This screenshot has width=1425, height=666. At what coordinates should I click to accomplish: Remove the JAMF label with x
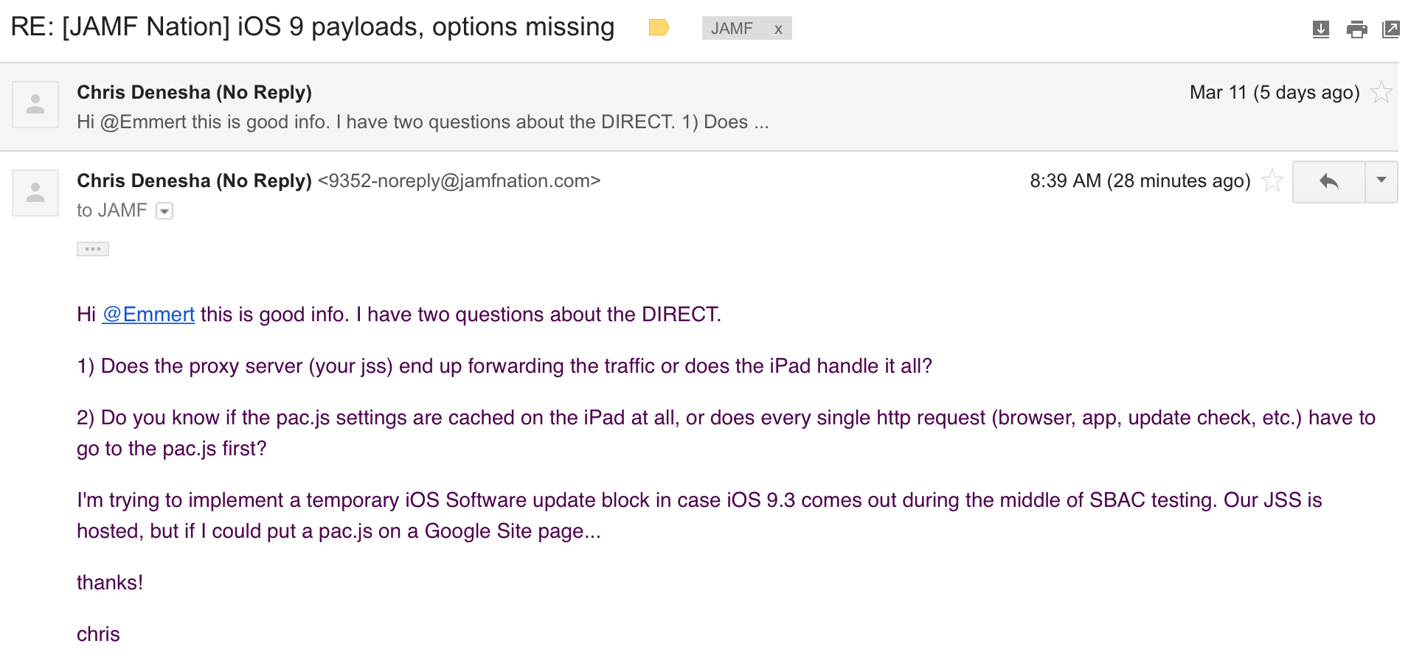coord(778,29)
